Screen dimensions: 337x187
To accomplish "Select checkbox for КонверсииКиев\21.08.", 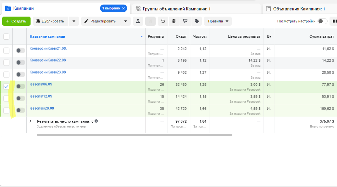I will coord(6,50).
